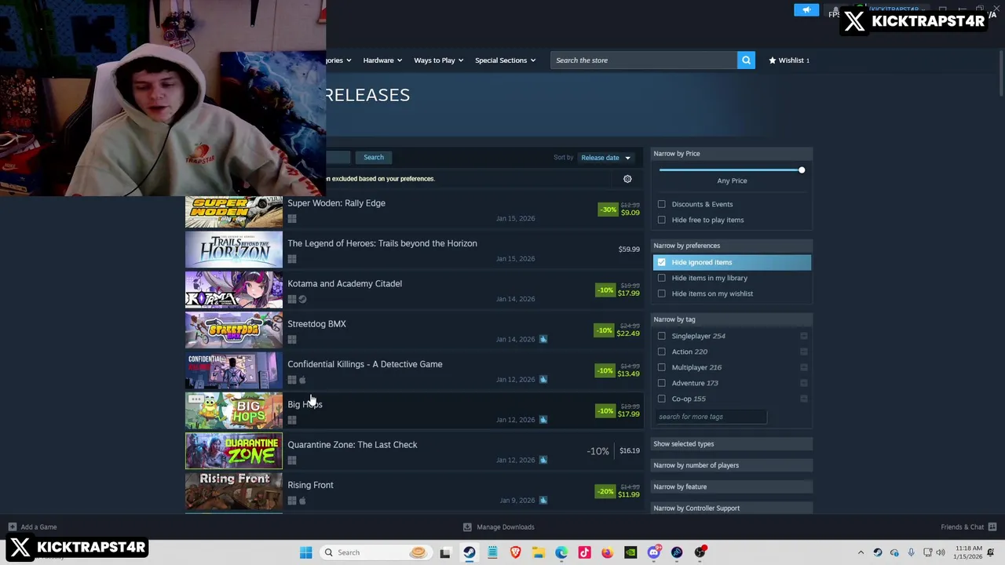Open Firefox from the taskbar

click(607, 552)
